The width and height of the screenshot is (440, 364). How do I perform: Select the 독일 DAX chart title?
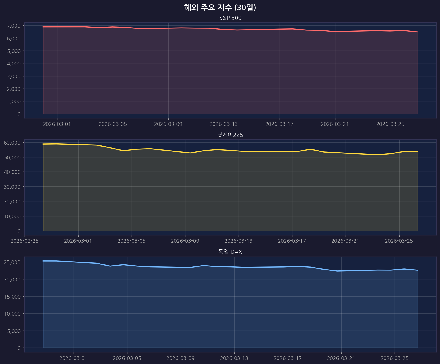[x=230, y=252]
